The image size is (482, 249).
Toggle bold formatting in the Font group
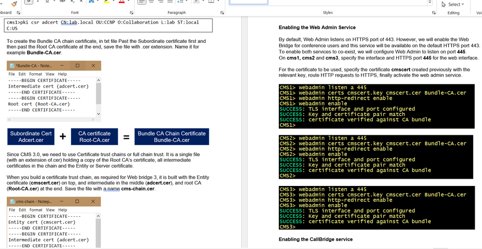tap(28, 1)
